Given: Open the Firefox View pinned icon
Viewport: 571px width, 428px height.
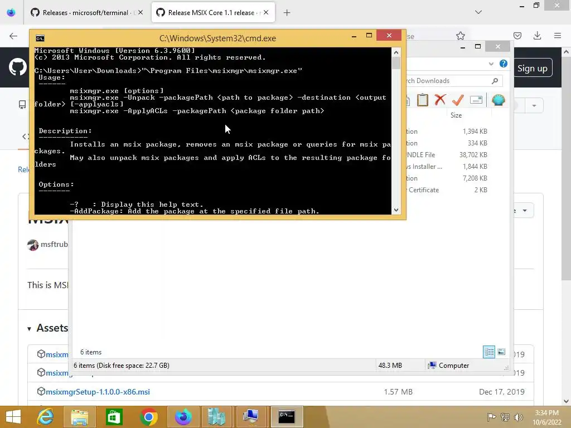Looking at the screenshot, I should pos(11,12).
